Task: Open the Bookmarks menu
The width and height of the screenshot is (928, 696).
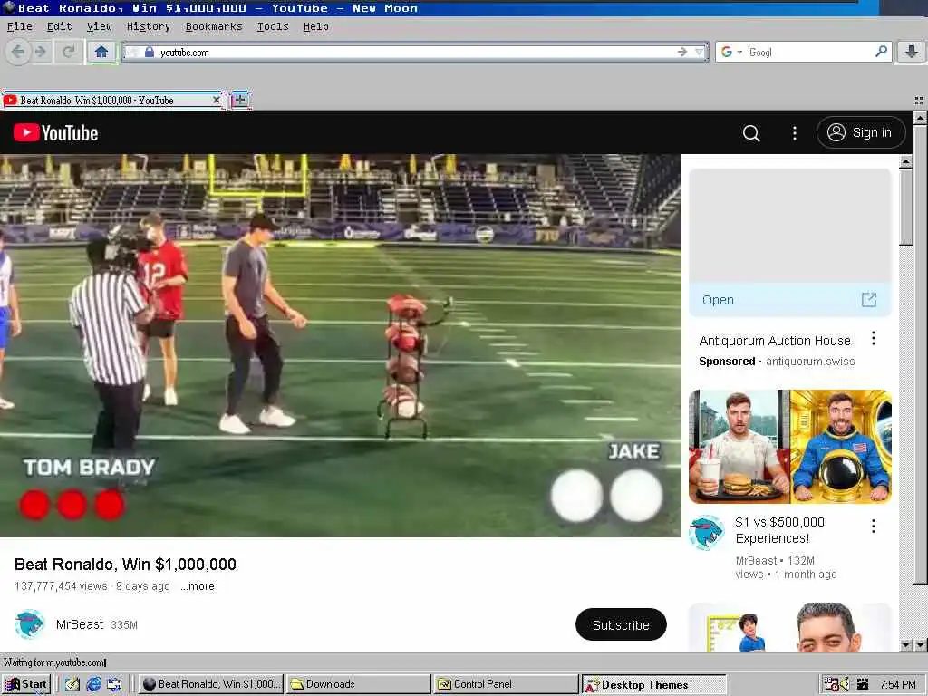Action: 214,26
